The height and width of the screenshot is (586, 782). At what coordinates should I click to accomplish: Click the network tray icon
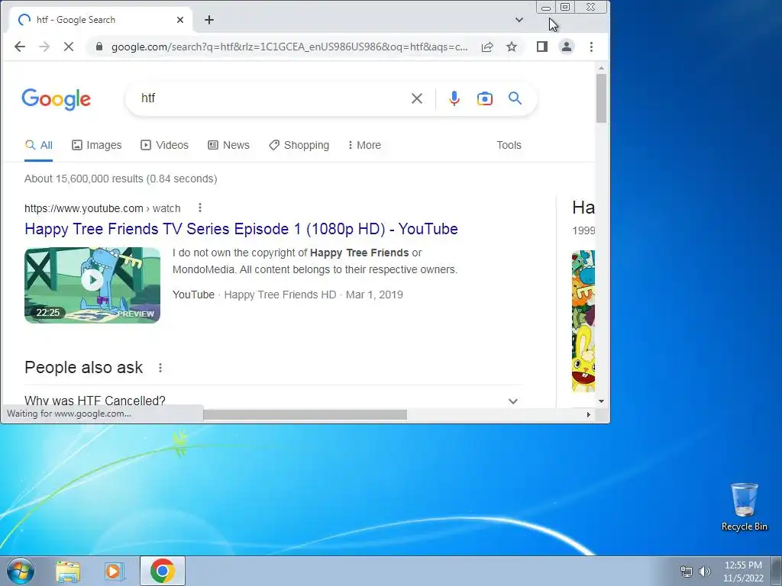(687, 572)
